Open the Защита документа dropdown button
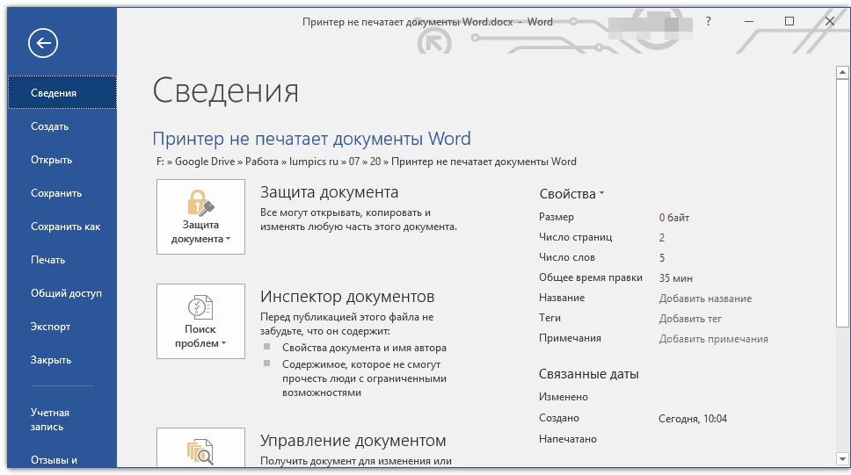The width and height of the screenshot is (851, 475). pos(200,217)
